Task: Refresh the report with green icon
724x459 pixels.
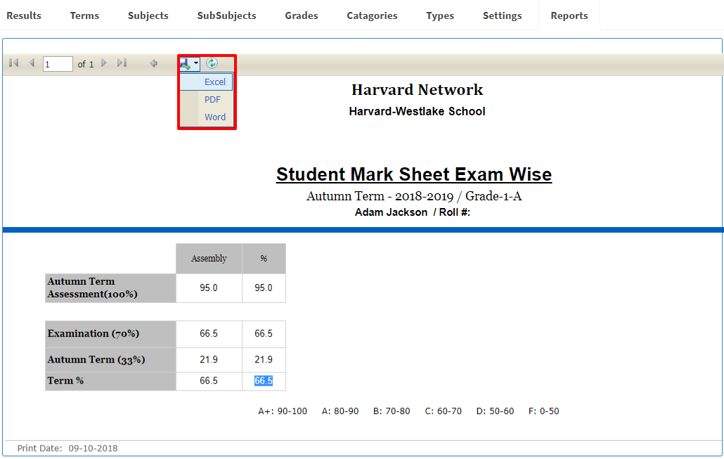Action: tap(212, 63)
